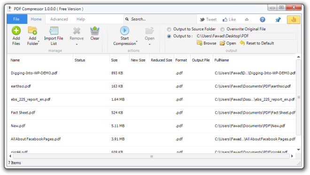Click the 893 KB size cell

click(x=117, y=73)
